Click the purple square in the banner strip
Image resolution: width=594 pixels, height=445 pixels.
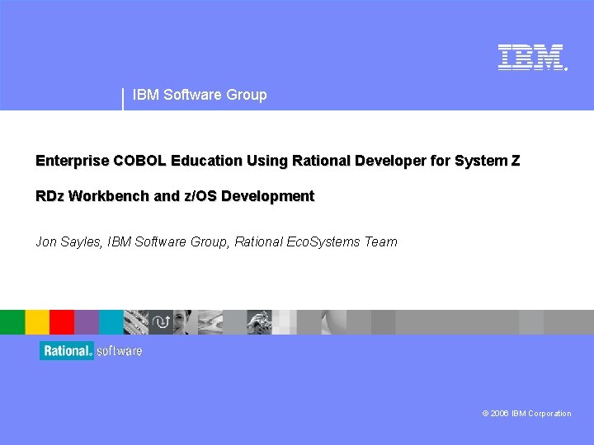(x=87, y=322)
